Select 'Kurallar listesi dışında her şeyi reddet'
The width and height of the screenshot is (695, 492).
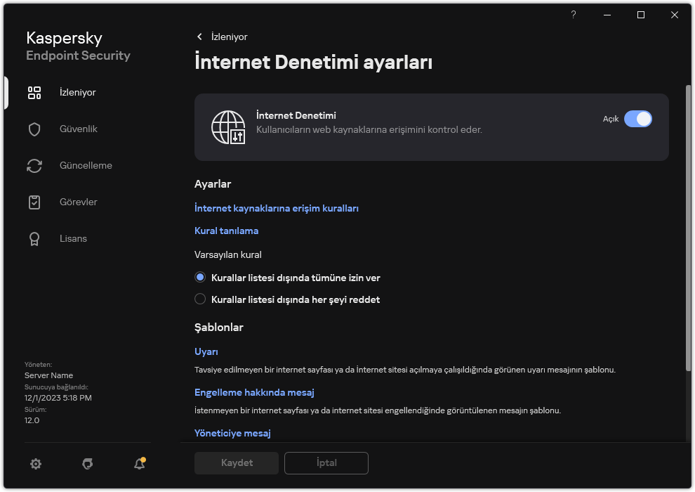[x=200, y=299]
